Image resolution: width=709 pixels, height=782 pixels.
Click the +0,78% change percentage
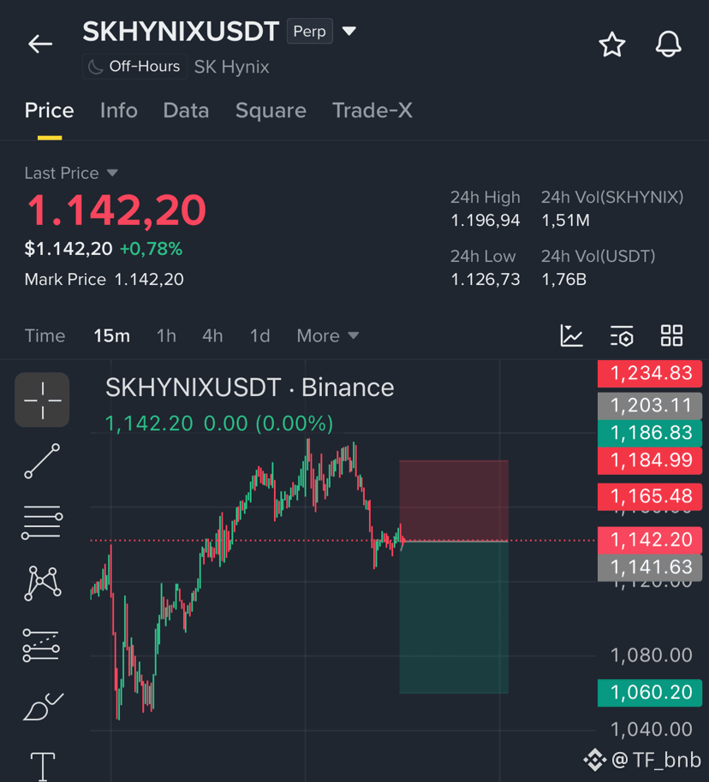pyautogui.click(x=152, y=248)
